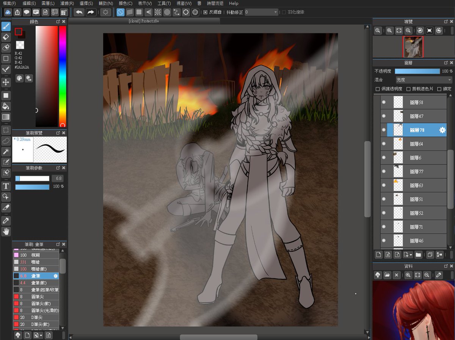Select the Hand pan tool
This screenshot has width=455, height=340.
click(6, 231)
